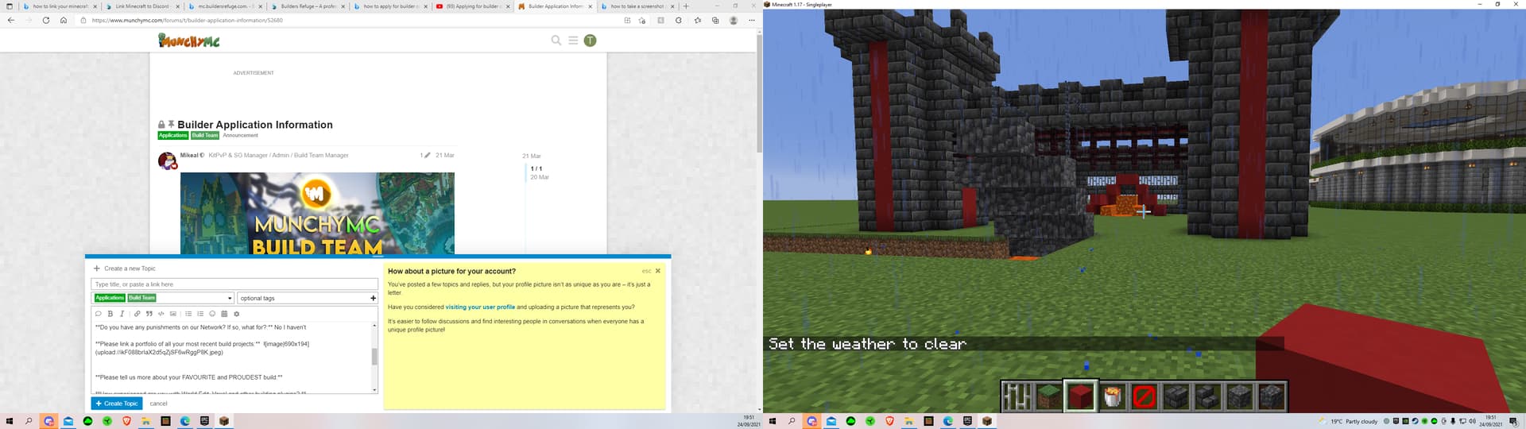Click the speech bubble quote-reply icon
Viewport: 1526px width, 429px height.
pos(99,314)
